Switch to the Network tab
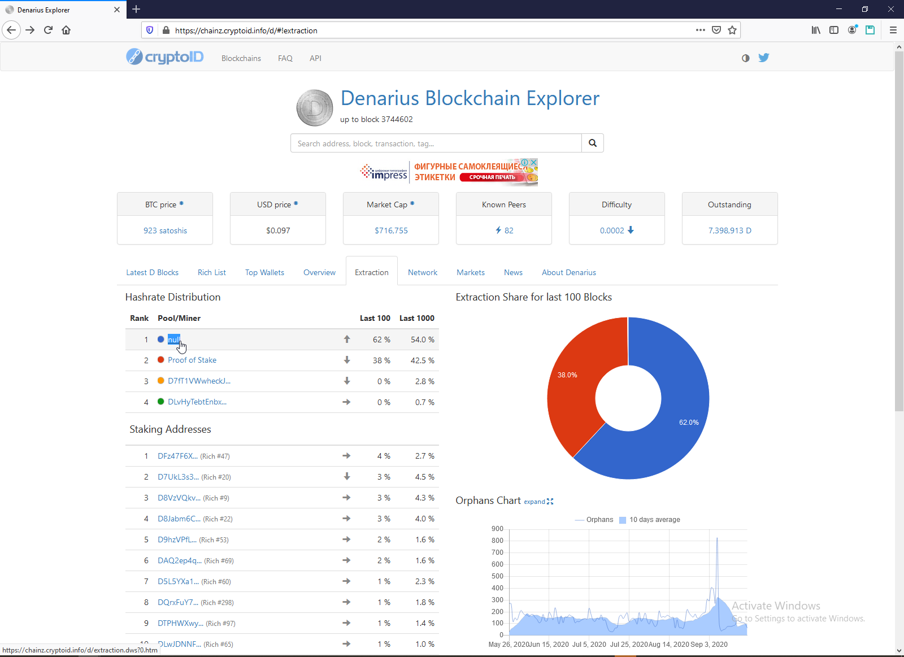The height and width of the screenshot is (657, 904). [x=423, y=272]
